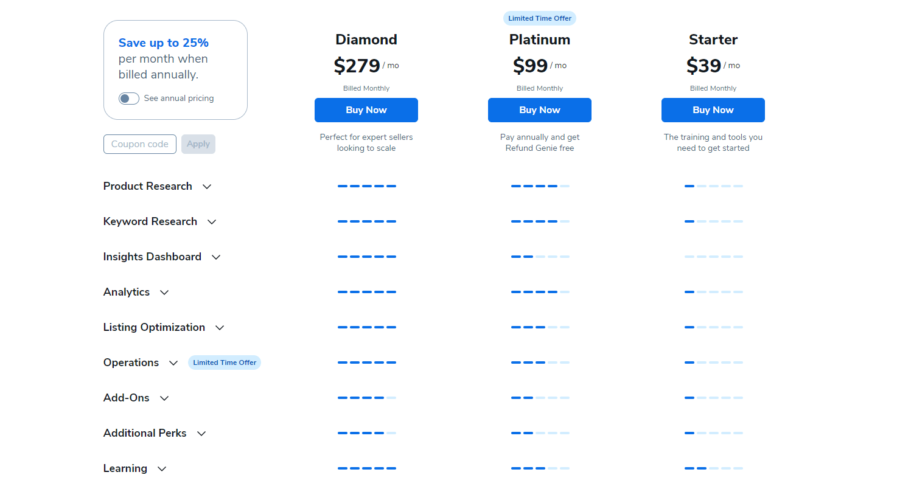Image resolution: width=911 pixels, height=489 pixels.
Task: Toggle the See annual pricing switch
Action: pos(129,99)
